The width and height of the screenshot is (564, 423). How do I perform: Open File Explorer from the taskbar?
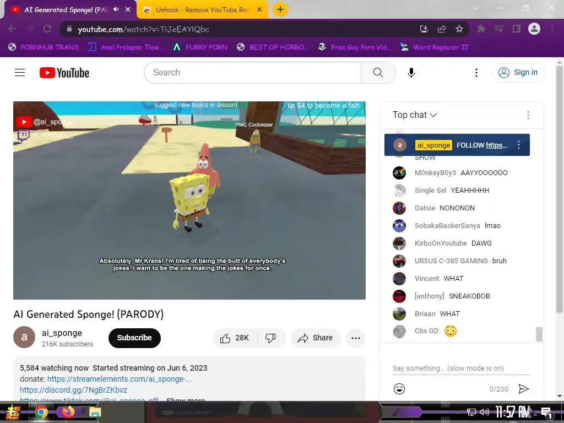[x=95, y=412]
